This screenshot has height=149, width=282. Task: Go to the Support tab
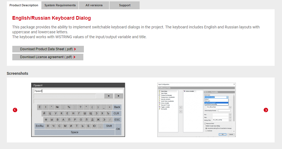(125, 5)
